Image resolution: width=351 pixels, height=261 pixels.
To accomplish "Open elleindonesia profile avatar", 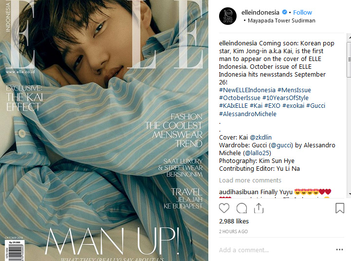I will pos(228,16).
